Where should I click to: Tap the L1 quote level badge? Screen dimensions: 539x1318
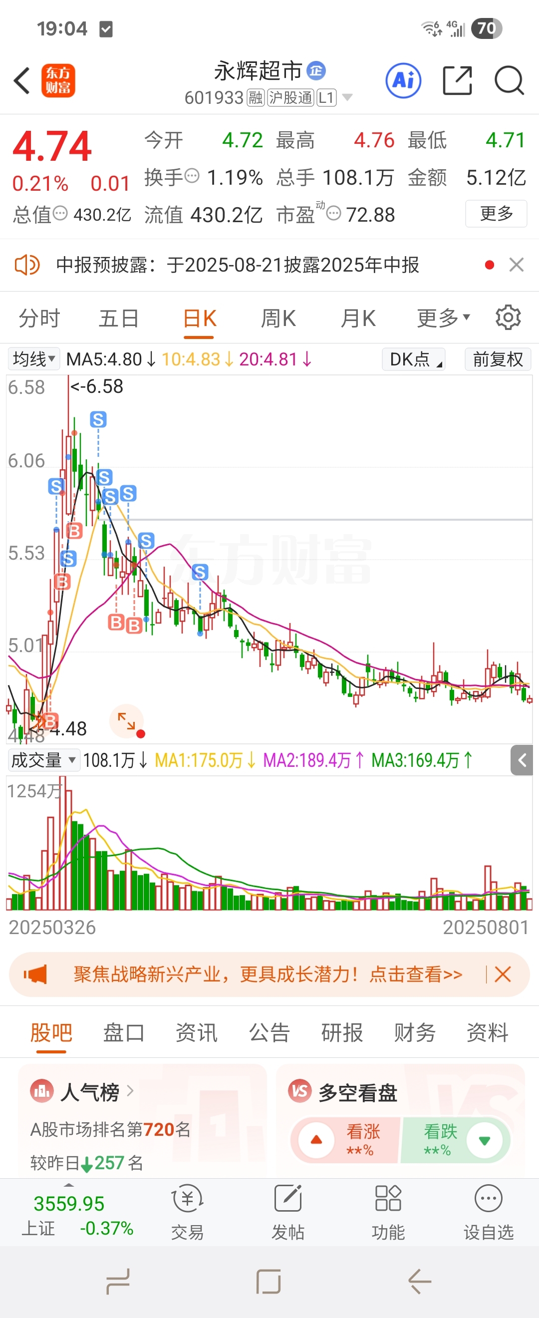(326, 97)
